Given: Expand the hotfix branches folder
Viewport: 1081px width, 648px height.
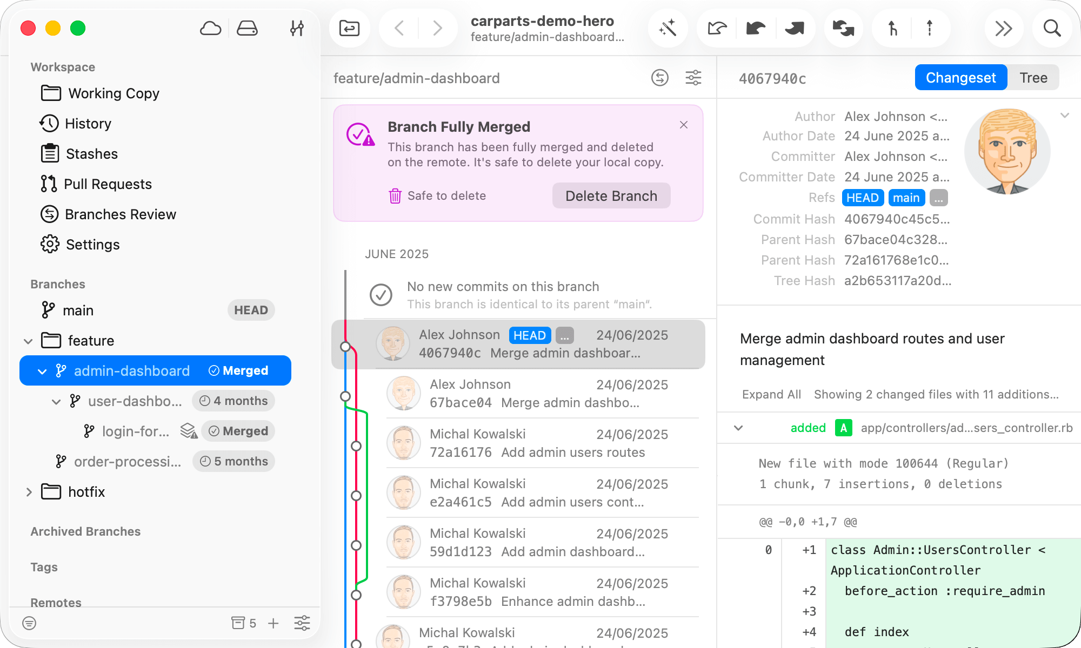Looking at the screenshot, I should click(29, 491).
